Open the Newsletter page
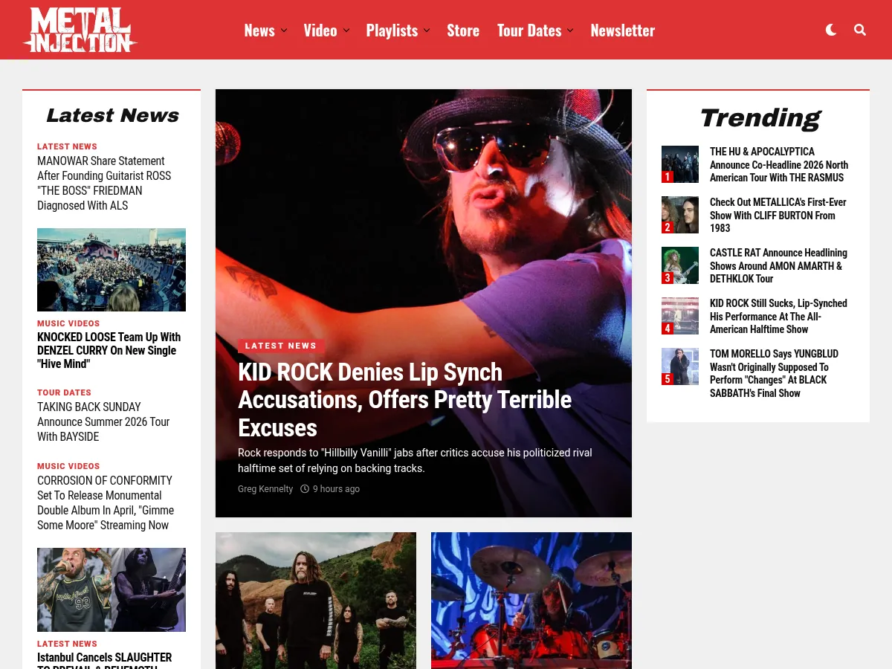Image resolution: width=892 pixels, height=669 pixels. point(622,30)
